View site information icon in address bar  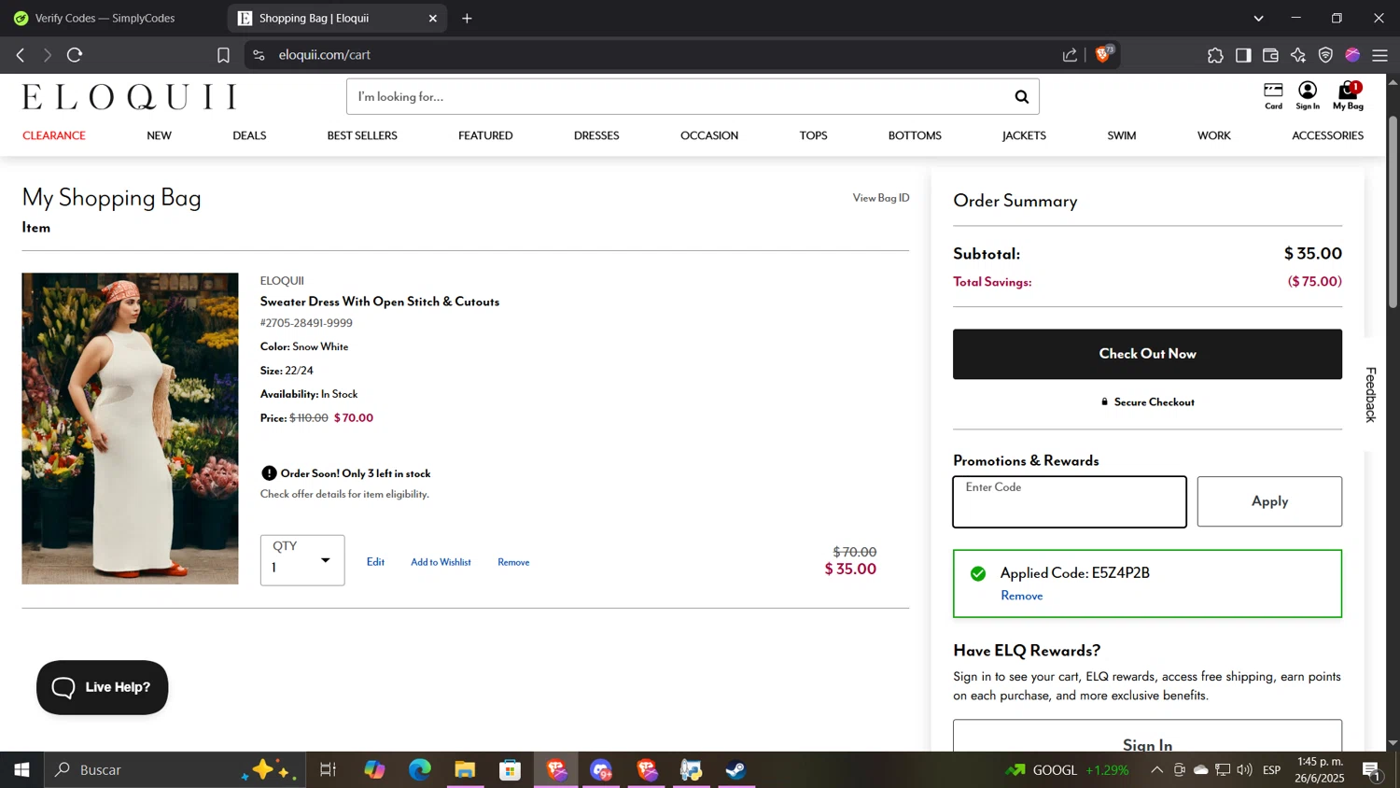[x=259, y=55]
